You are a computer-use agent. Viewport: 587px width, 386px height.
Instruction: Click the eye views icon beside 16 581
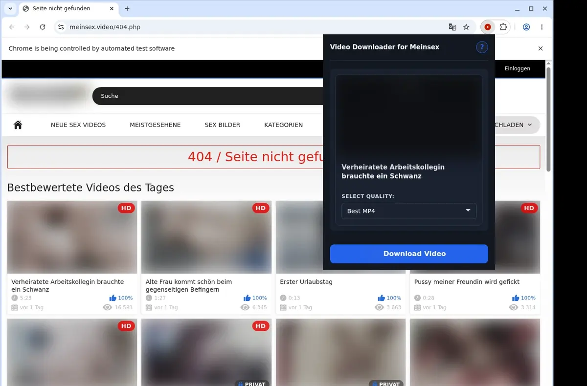(108, 308)
